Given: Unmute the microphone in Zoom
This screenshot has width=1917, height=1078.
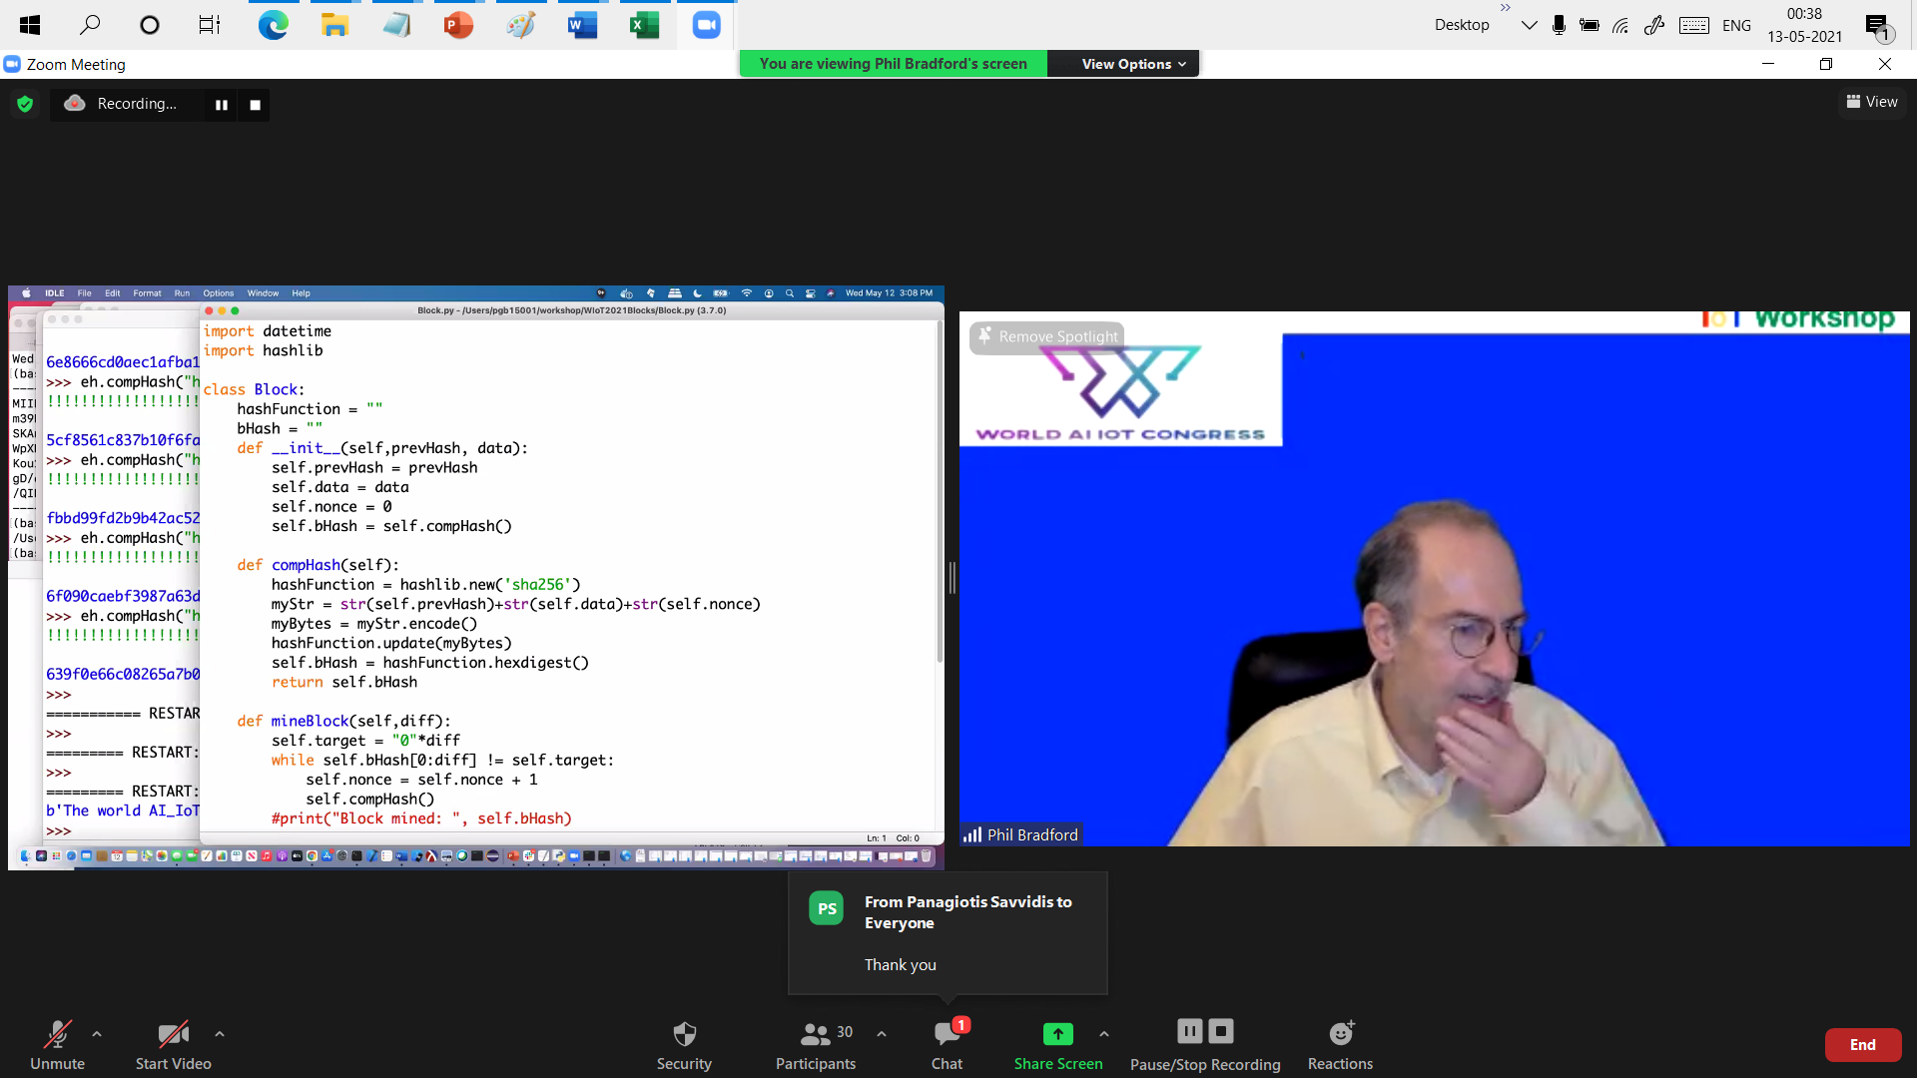Looking at the screenshot, I should pyautogui.click(x=57, y=1044).
